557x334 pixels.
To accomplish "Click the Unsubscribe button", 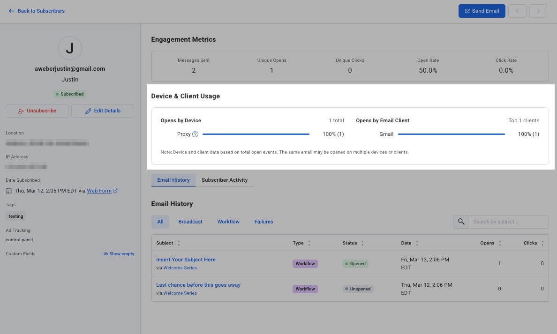I will pos(37,111).
